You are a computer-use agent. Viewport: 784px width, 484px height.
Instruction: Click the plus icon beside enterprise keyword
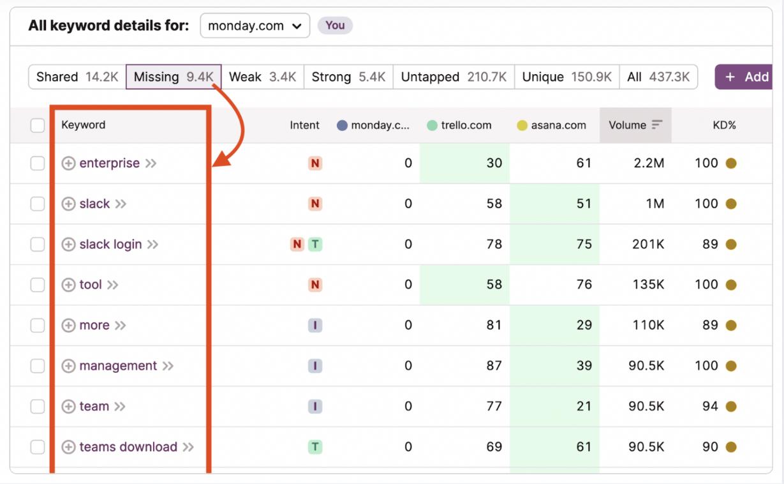pos(68,163)
